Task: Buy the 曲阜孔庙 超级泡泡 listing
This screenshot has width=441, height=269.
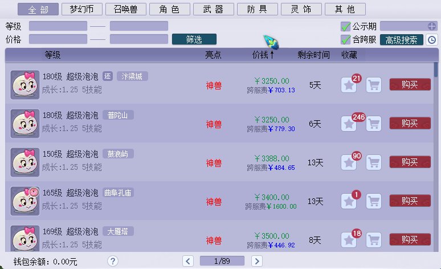Action: pos(410,201)
